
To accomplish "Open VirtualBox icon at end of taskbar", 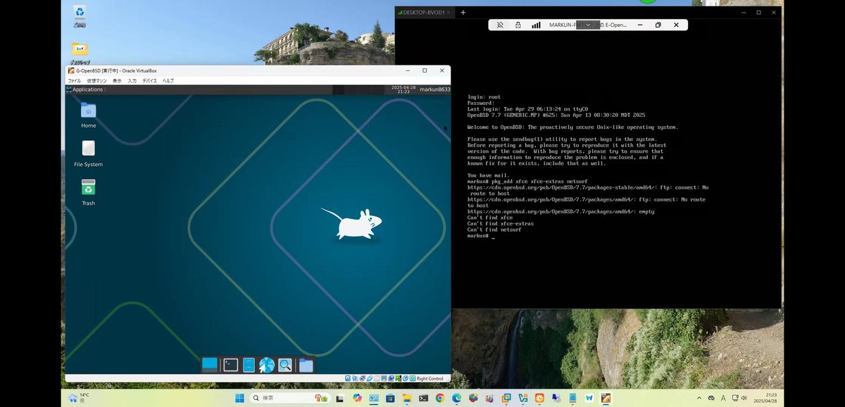I will tap(606, 399).
